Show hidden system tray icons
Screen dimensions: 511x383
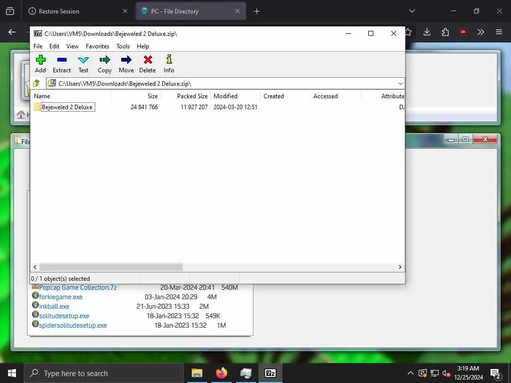[411, 373]
